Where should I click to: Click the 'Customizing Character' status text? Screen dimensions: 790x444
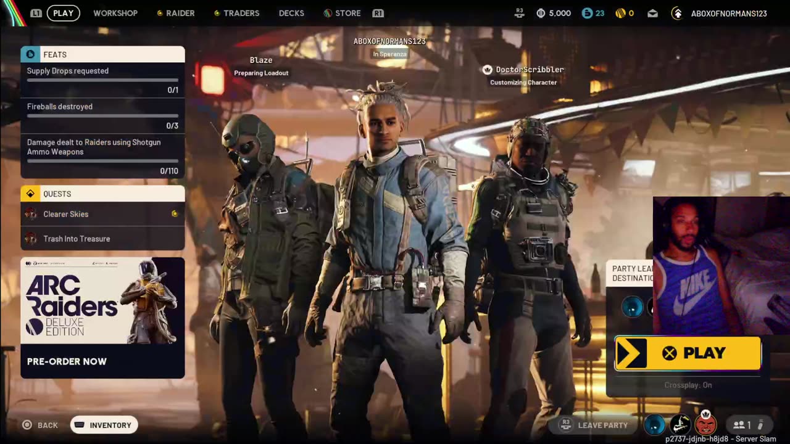click(x=523, y=83)
